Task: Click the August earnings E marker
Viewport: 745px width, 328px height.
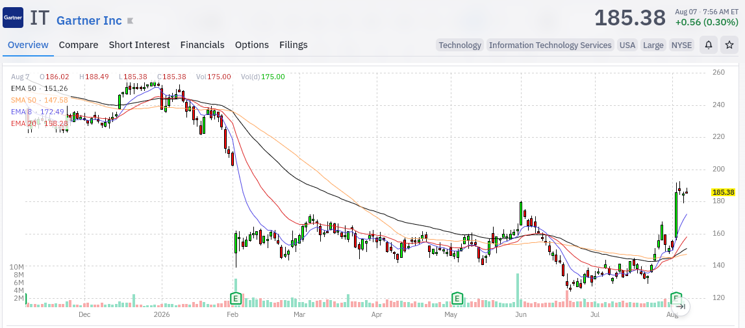Action: tap(676, 299)
